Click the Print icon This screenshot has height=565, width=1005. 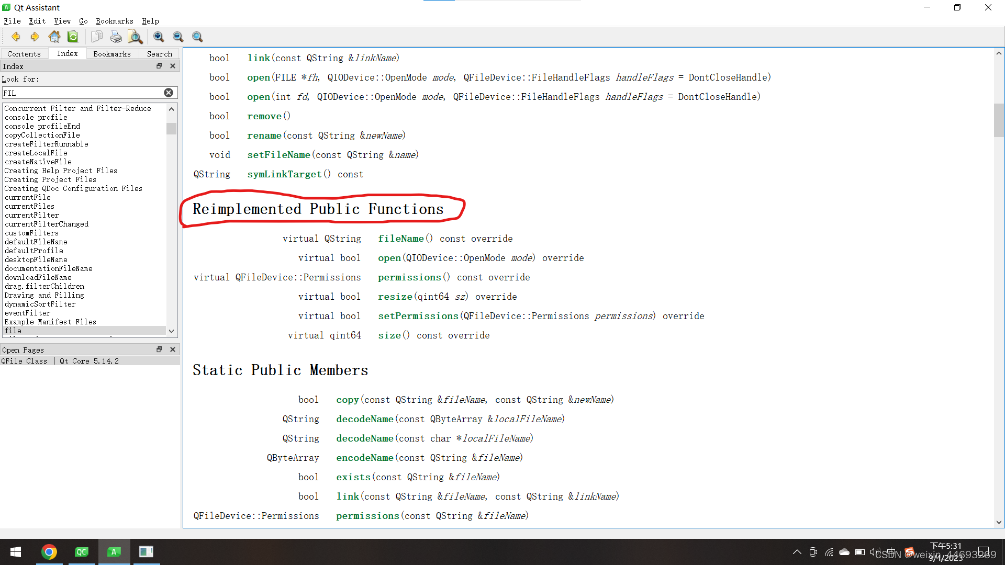click(116, 37)
